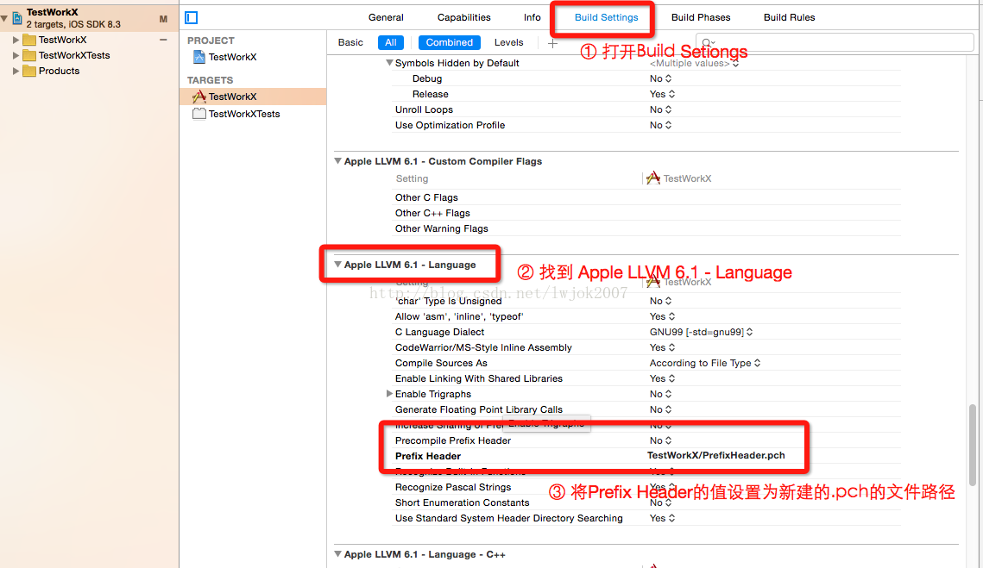The height and width of the screenshot is (568, 983).
Task: Add a build setting with plus button
Action: tap(552, 43)
